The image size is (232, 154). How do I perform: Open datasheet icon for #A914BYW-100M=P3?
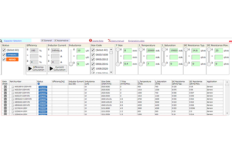pos(5,87)
